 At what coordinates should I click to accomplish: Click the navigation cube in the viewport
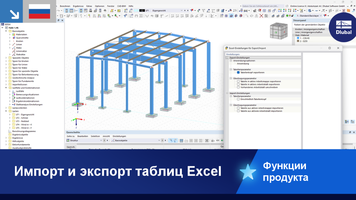tap(278, 31)
